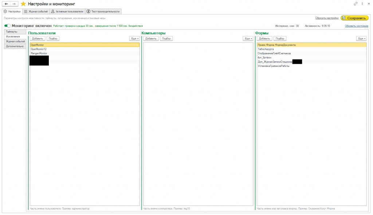Expand Еще menu in Компьютеры panel
Viewport: 373px width, 215px height.
point(248,38)
